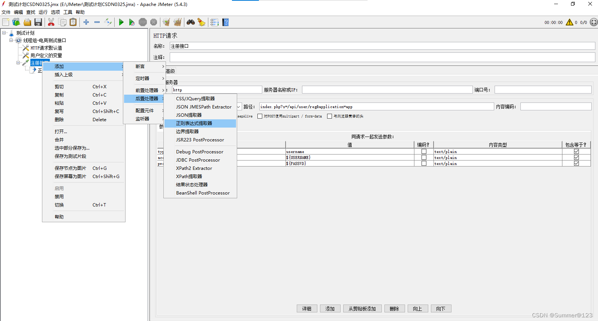Select JSON提取器 menu item
This screenshot has width=598, height=321.
[x=200, y=115]
